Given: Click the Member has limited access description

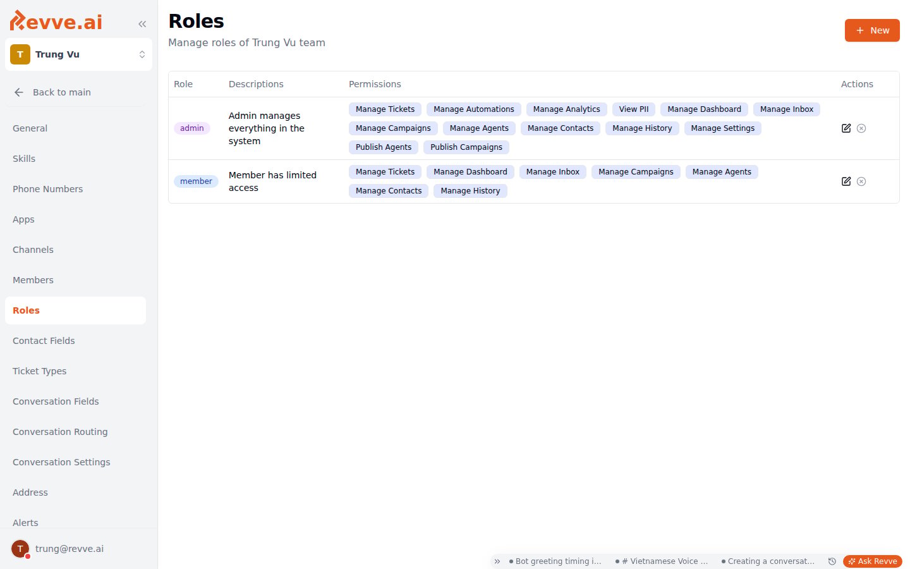Looking at the screenshot, I should [x=272, y=181].
